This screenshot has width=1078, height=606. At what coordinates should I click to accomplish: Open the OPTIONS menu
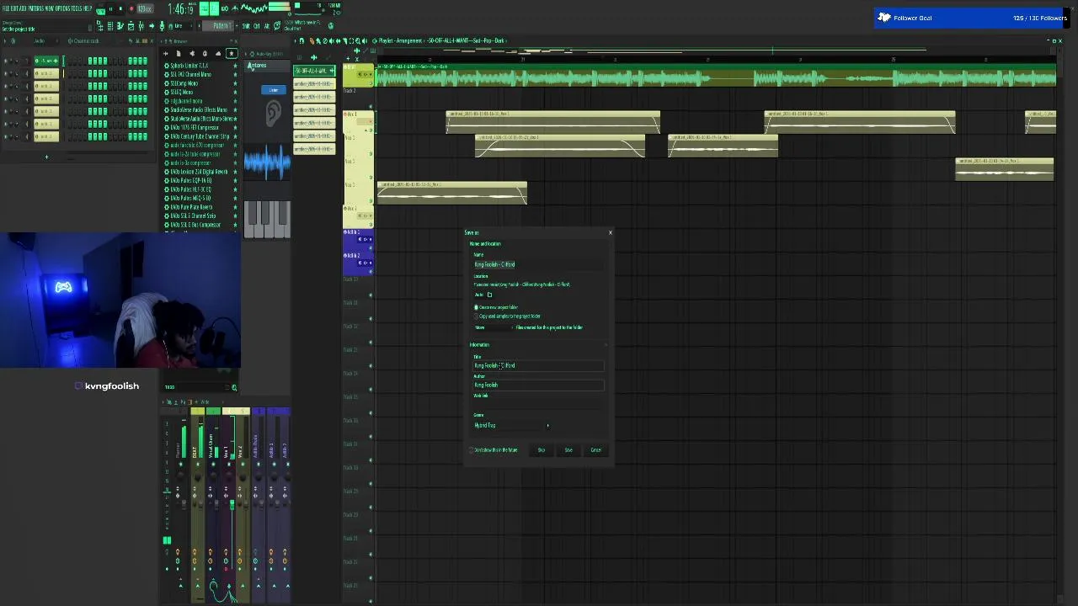click(62, 8)
